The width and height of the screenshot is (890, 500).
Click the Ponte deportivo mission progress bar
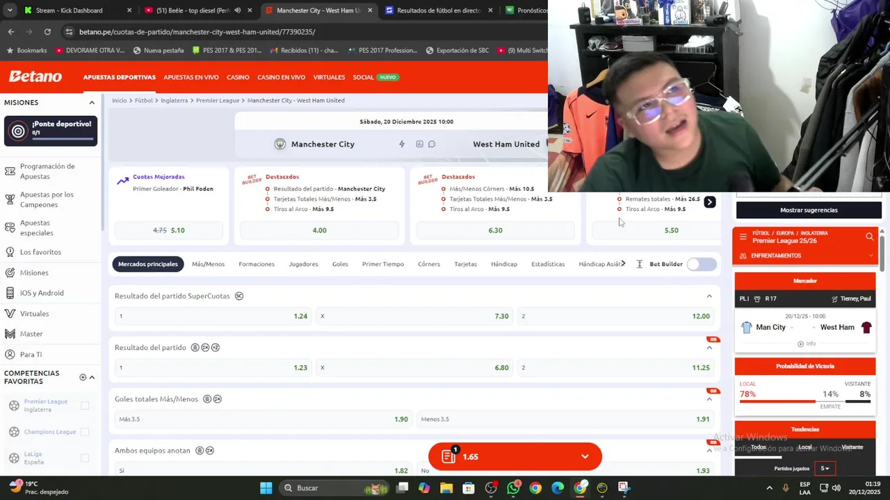[x=63, y=138]
